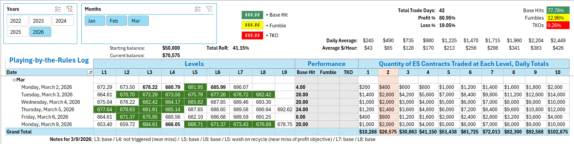Viewport: 574px width, 144px height.
Task: Collapse the Mar group in the pivot table
Action: [x=14, y=80]
